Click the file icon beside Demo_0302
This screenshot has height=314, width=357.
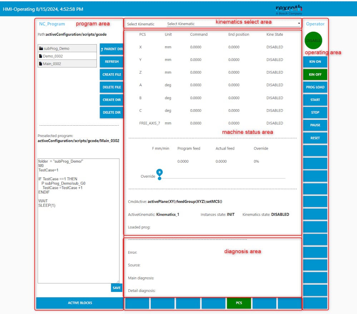(x=40, y=56)
